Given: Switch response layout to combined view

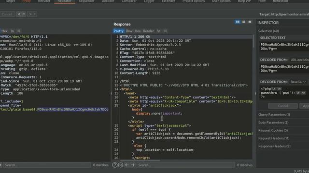Looking at the screenshot, I should click(x=250, y=22).
